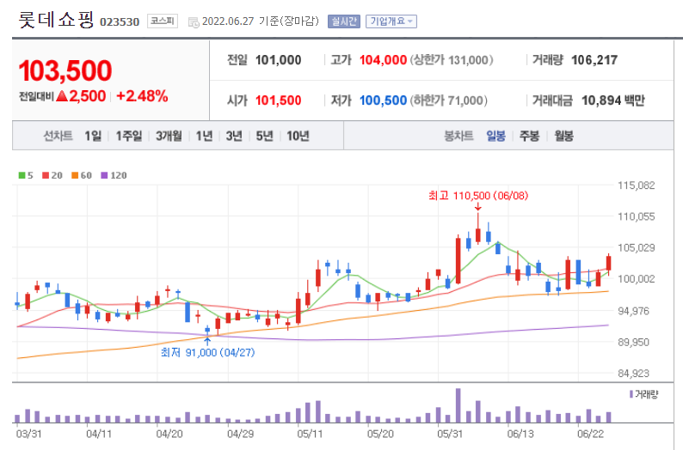Click the 코스피 market badge
The width and height of the screenshot is (683, 450).
[163, 21]
